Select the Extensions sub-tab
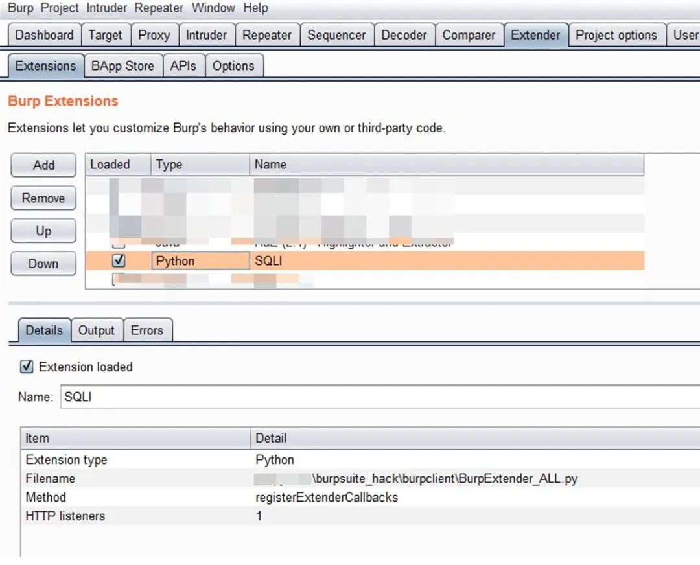Viewport: 700px width, 565px height. coord(45,65)
